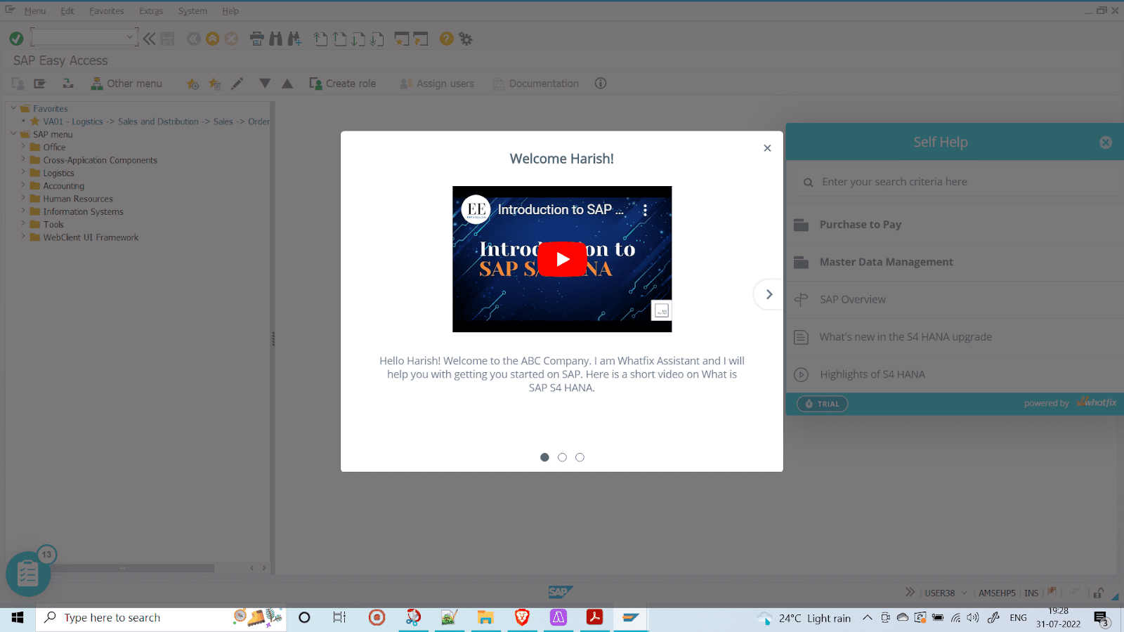Expand the Office folder node
This screenshot has height=632, width=1124.
click(x=23, y=147)
